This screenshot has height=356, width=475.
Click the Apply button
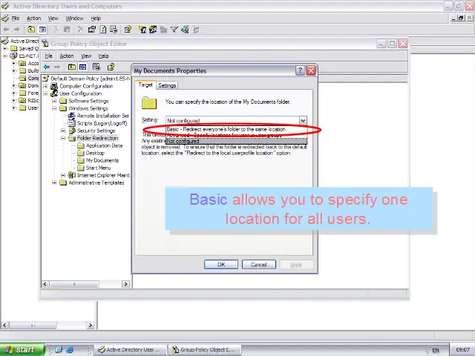296,265
